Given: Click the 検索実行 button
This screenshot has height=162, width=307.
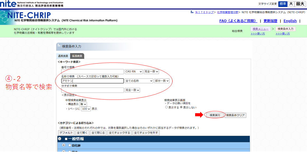Looking at the screenshot, I should pyautogui.click(x=215, y=115).
